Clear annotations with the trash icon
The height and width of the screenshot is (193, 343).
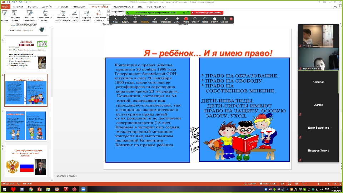click(214, 20)
